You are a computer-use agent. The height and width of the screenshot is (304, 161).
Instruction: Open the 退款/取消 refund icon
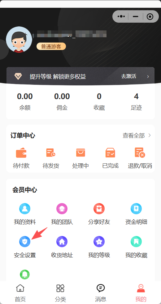pyautogui.click(x=140, y=152)
